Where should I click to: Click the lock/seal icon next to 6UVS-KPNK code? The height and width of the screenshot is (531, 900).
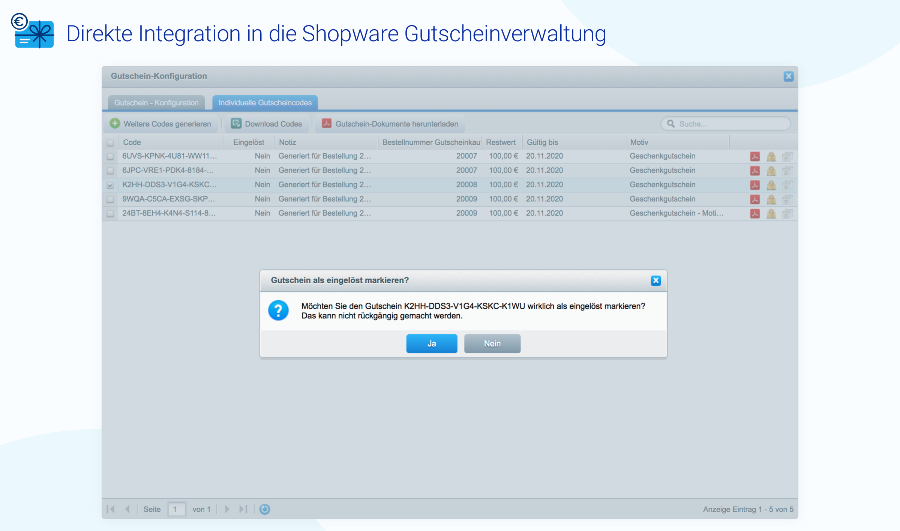click(771, 157)
